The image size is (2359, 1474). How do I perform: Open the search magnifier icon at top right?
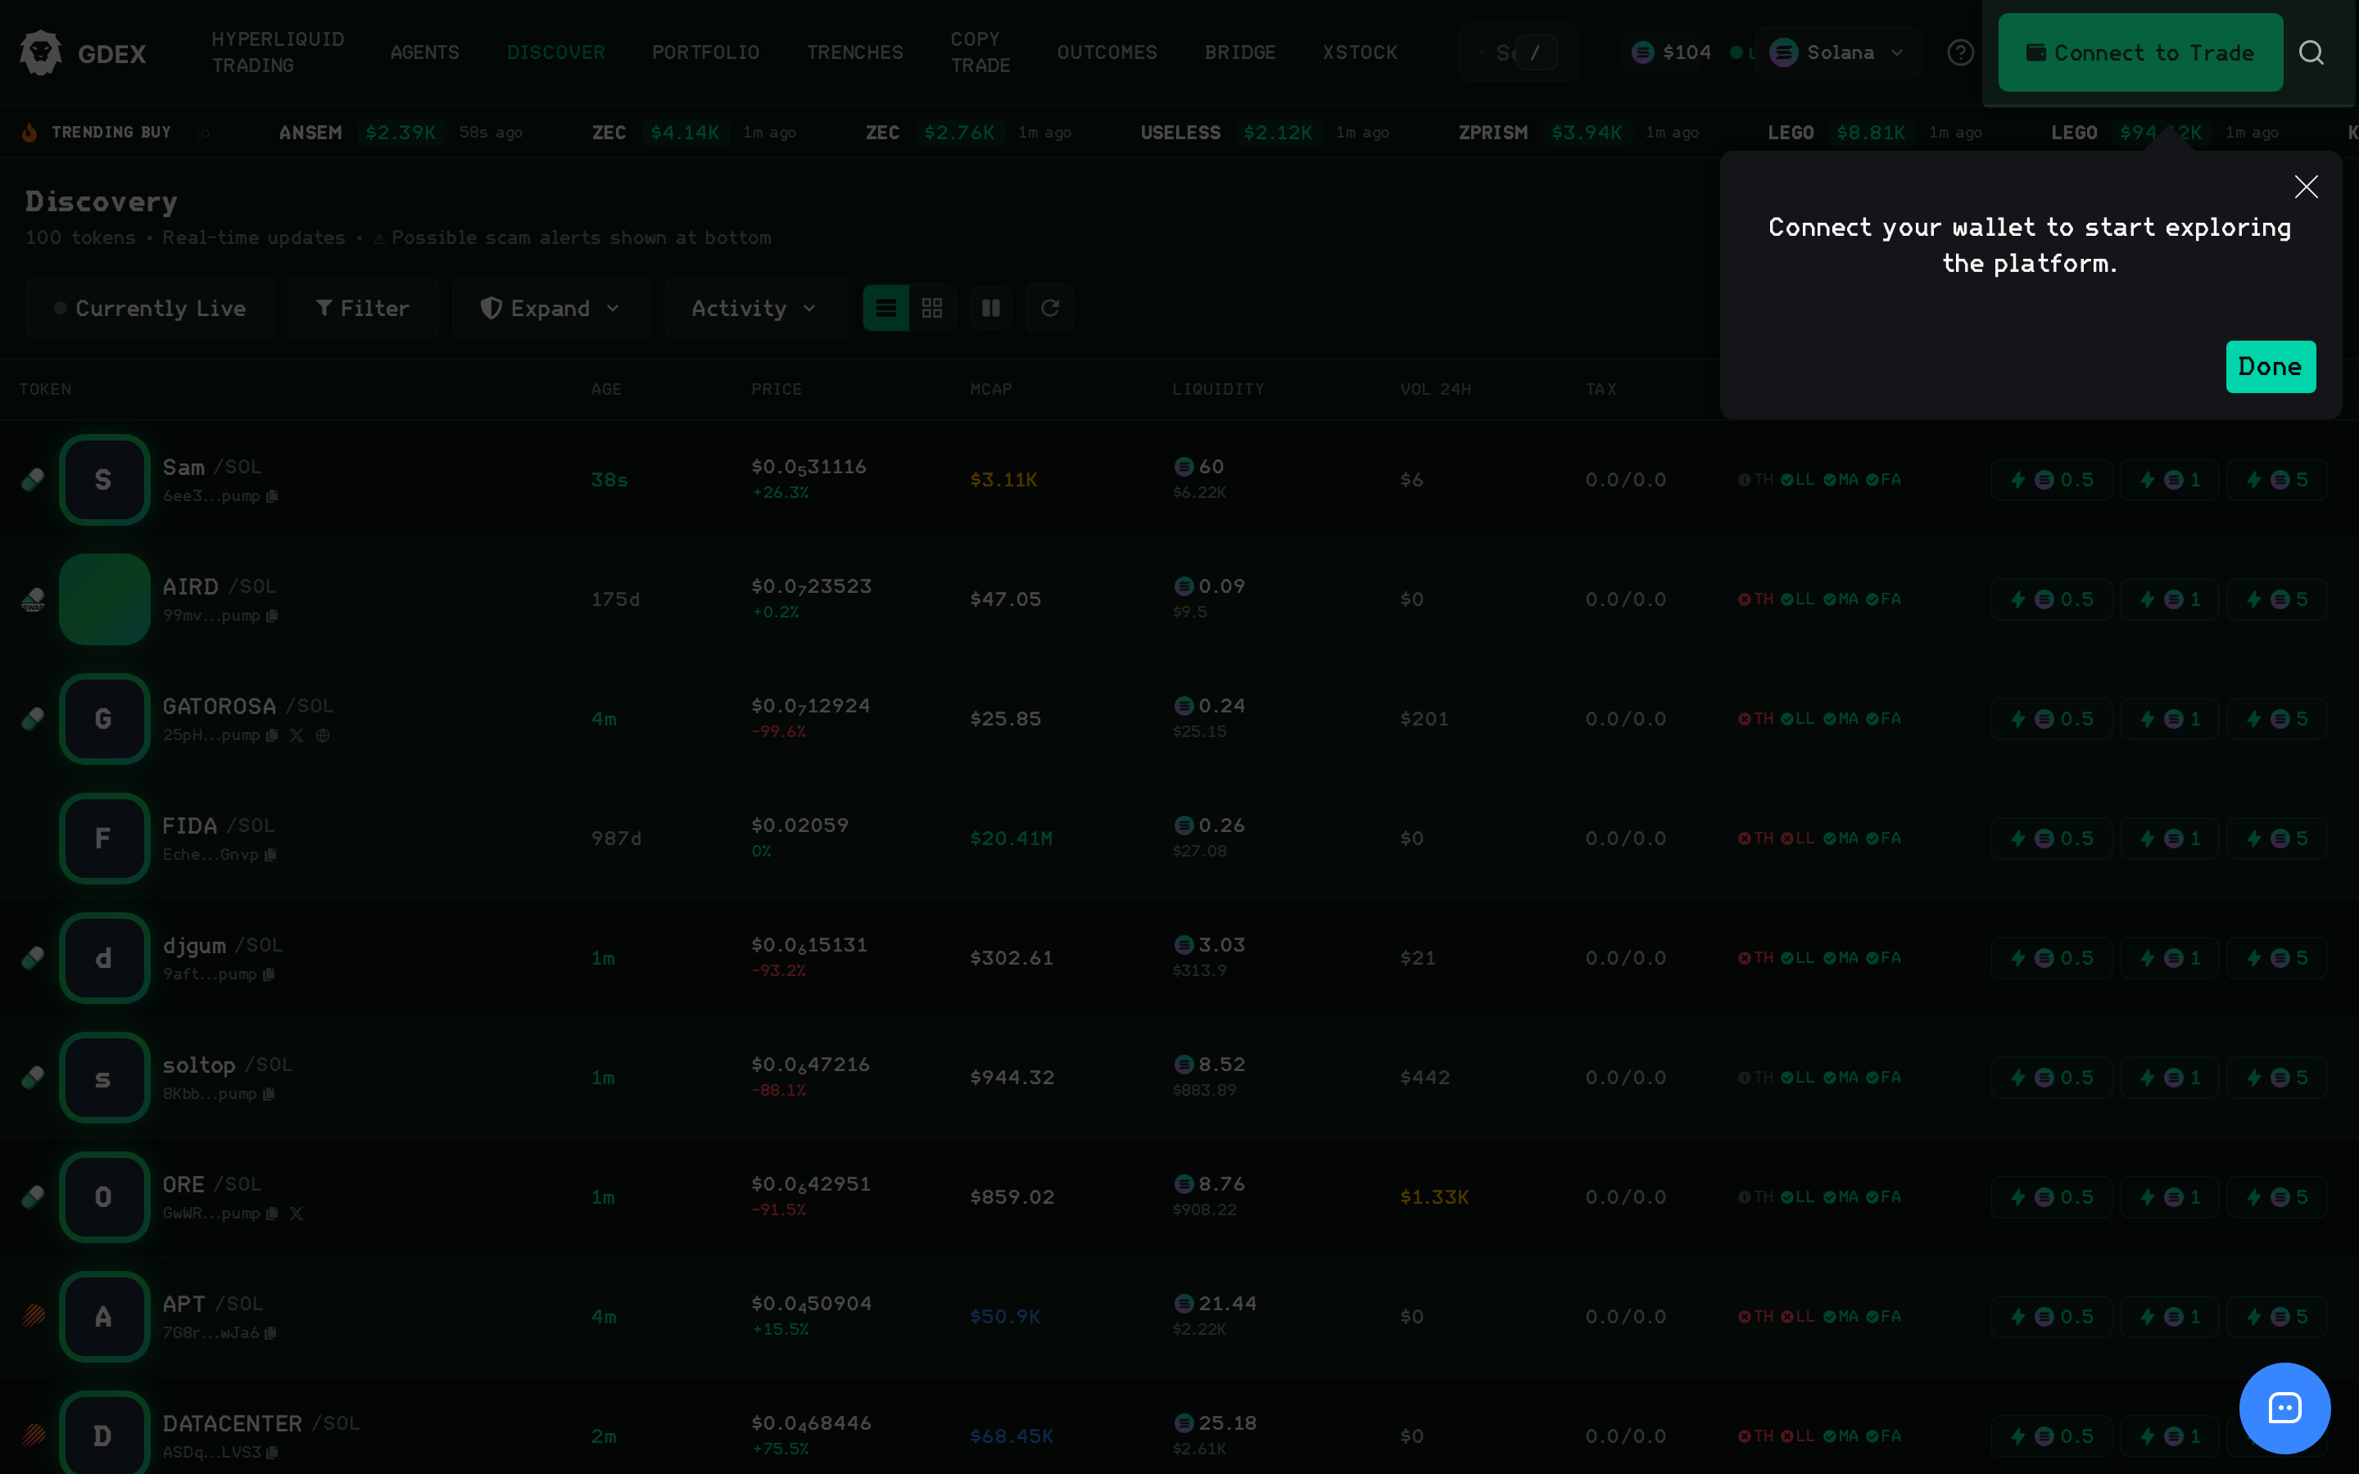(x=2311, y=52)
